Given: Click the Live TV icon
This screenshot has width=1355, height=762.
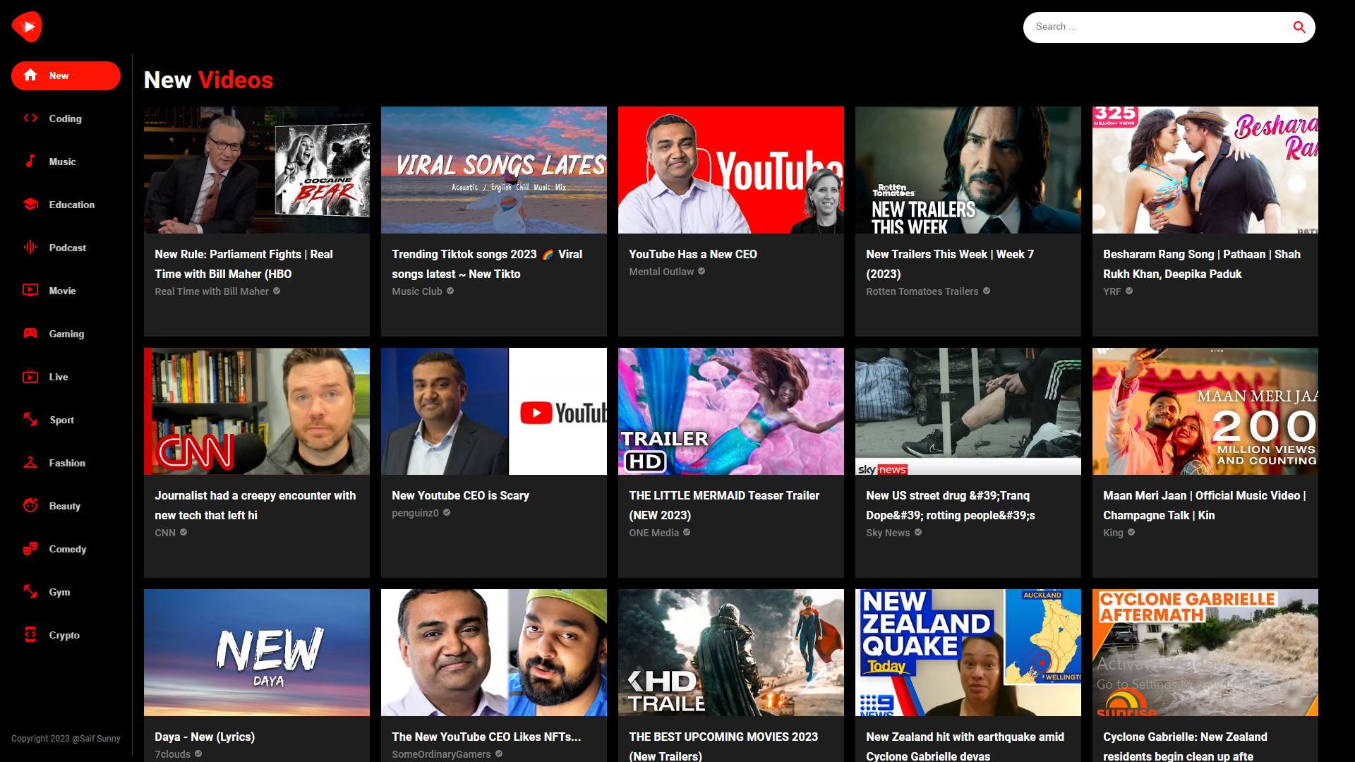Looking at the screenshot, I should [x=30, y=376].
